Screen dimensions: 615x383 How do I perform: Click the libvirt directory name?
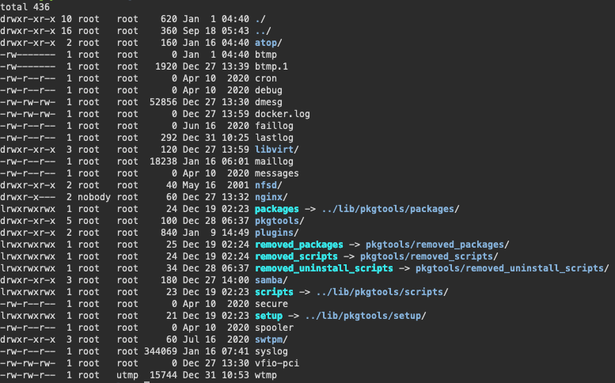coord(274,150)
